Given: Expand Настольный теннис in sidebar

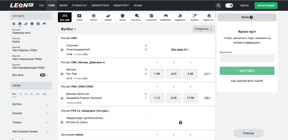Looking at the screenshot, I should click(x=30, y=132).
